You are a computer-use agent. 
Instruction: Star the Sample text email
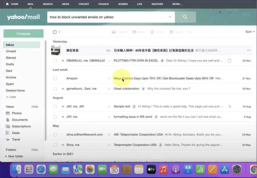pyautogui.click(x=109, y=107)
